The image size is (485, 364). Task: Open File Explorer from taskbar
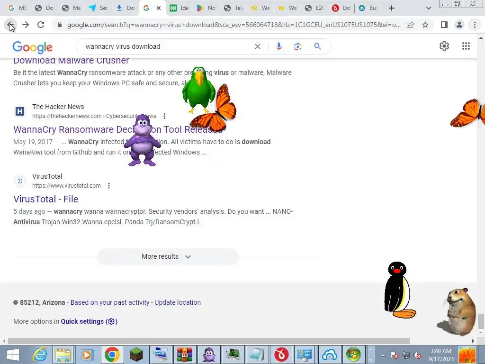point(63,355)
